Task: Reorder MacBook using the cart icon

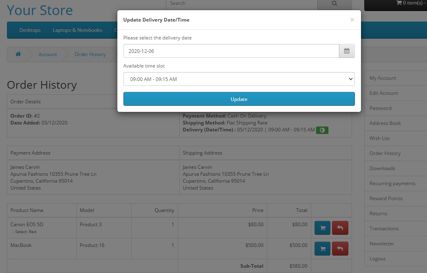Action: (x=323, y=248)
